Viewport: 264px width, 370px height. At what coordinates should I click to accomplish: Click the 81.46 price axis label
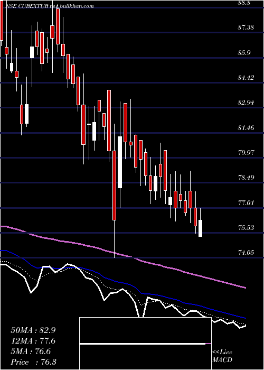(x=246, y=128)
